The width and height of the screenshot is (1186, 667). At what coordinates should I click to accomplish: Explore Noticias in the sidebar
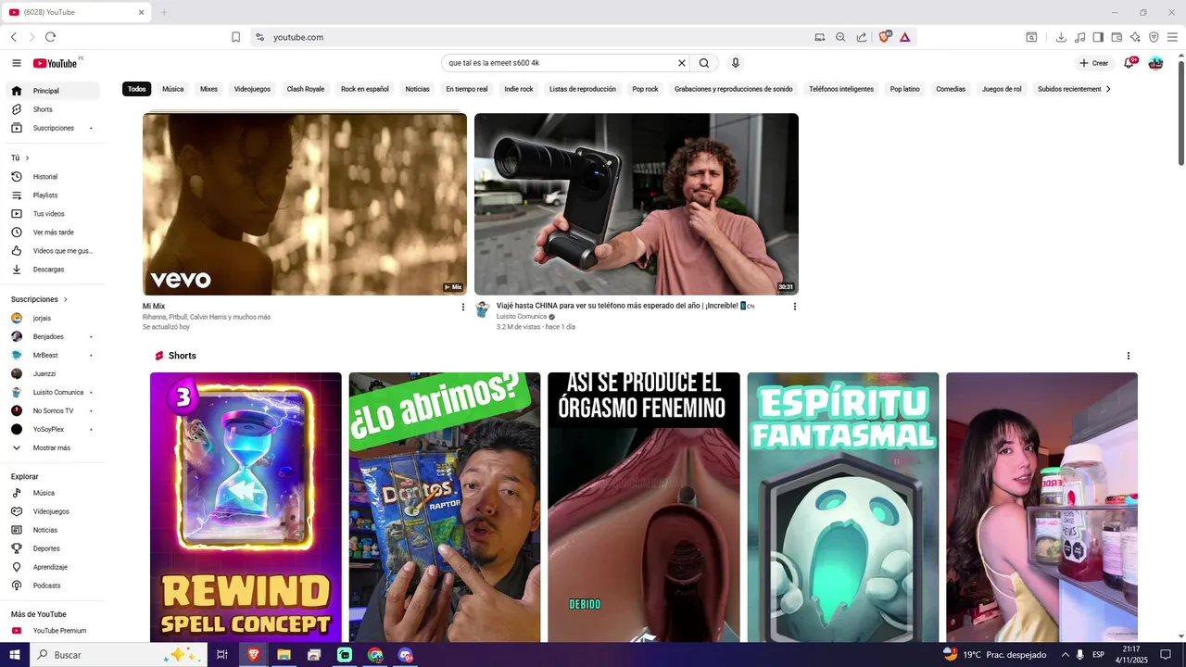pos(54,530)
